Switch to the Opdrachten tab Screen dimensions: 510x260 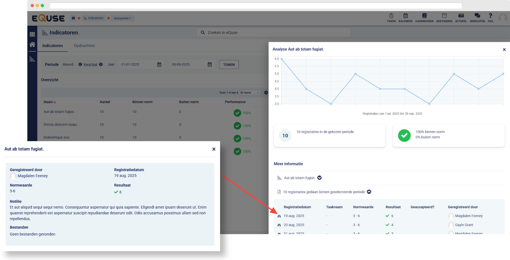84,46
